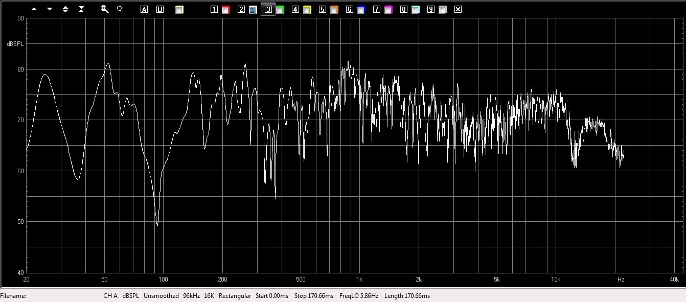This screenshot has height=302, width=686.
Task: Select overlay slot number 1
Action: coord(214,9)
